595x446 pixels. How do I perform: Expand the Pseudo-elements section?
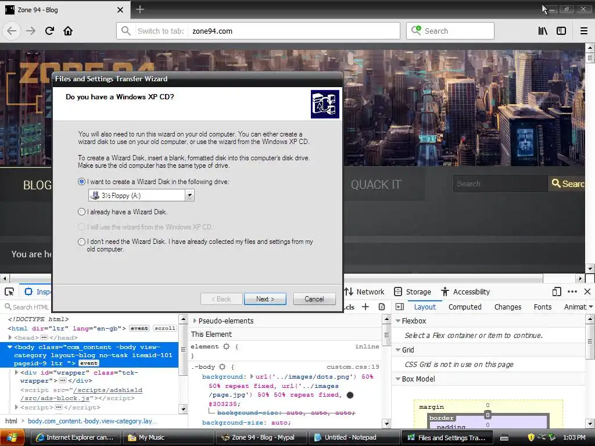[x=195, y=321]
